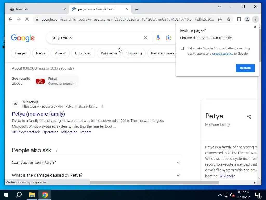Stop loading the page with the X button
This screenshot has height=200, width=266.
coord(27,19)
